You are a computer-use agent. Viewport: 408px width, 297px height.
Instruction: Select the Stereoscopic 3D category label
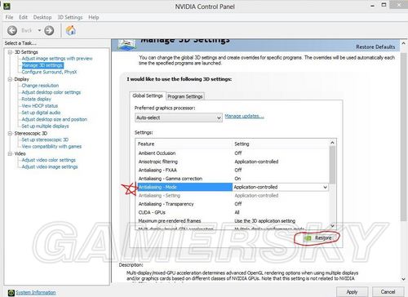pos(31,133)
